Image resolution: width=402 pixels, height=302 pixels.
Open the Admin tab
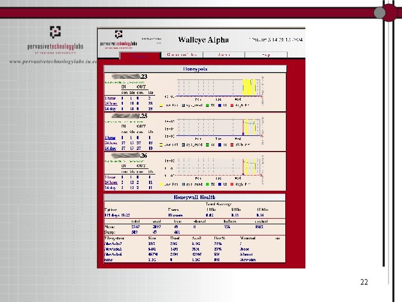(x=224, y=55)
